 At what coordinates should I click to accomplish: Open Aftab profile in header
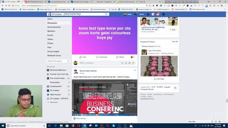(128, 14)
